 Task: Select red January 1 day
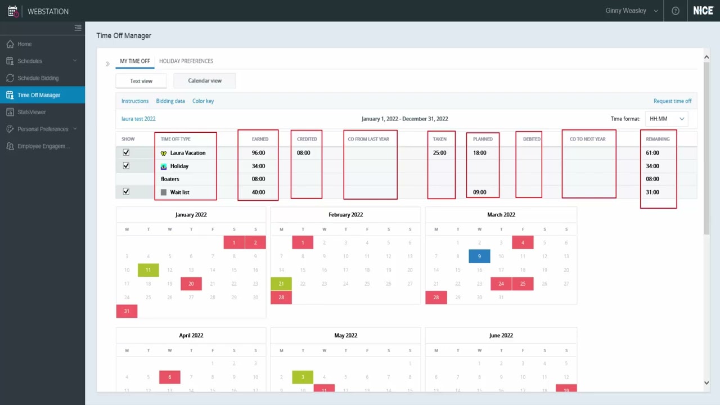(234, 242)
